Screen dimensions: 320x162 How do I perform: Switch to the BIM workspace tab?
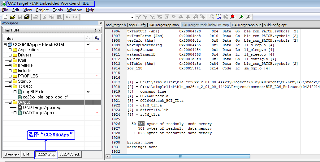pos(26,154)
